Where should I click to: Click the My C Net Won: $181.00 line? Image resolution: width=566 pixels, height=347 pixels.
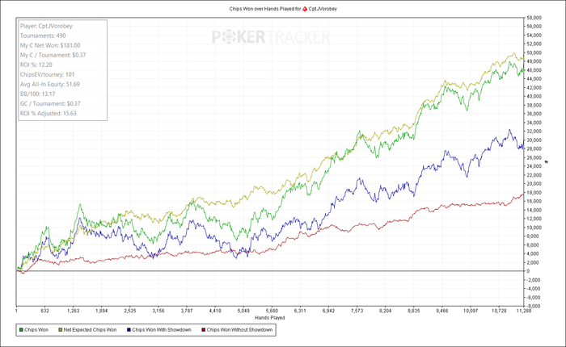tap(50, 45)
